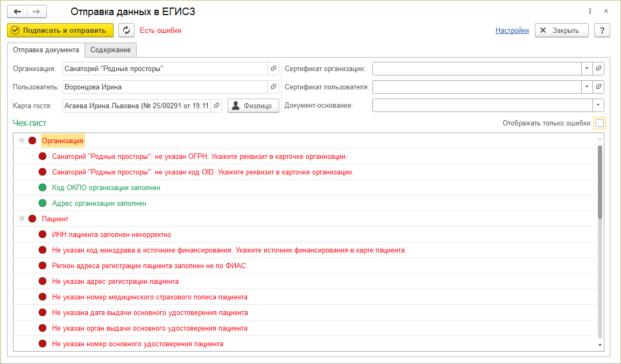Enable Отображать только ошибки checkbox
621x364 pixels.
[x=599, y=123]
